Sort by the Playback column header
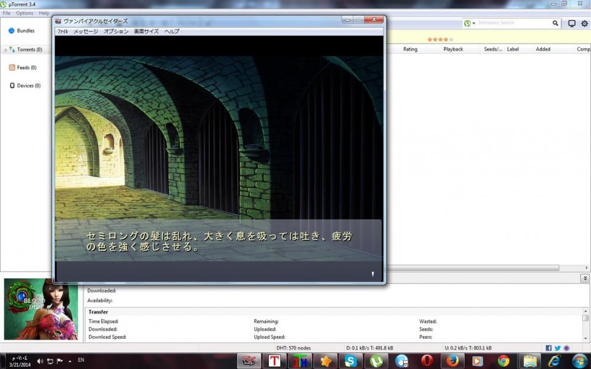Viewport: 591px width, 369px height. point(453,50)
